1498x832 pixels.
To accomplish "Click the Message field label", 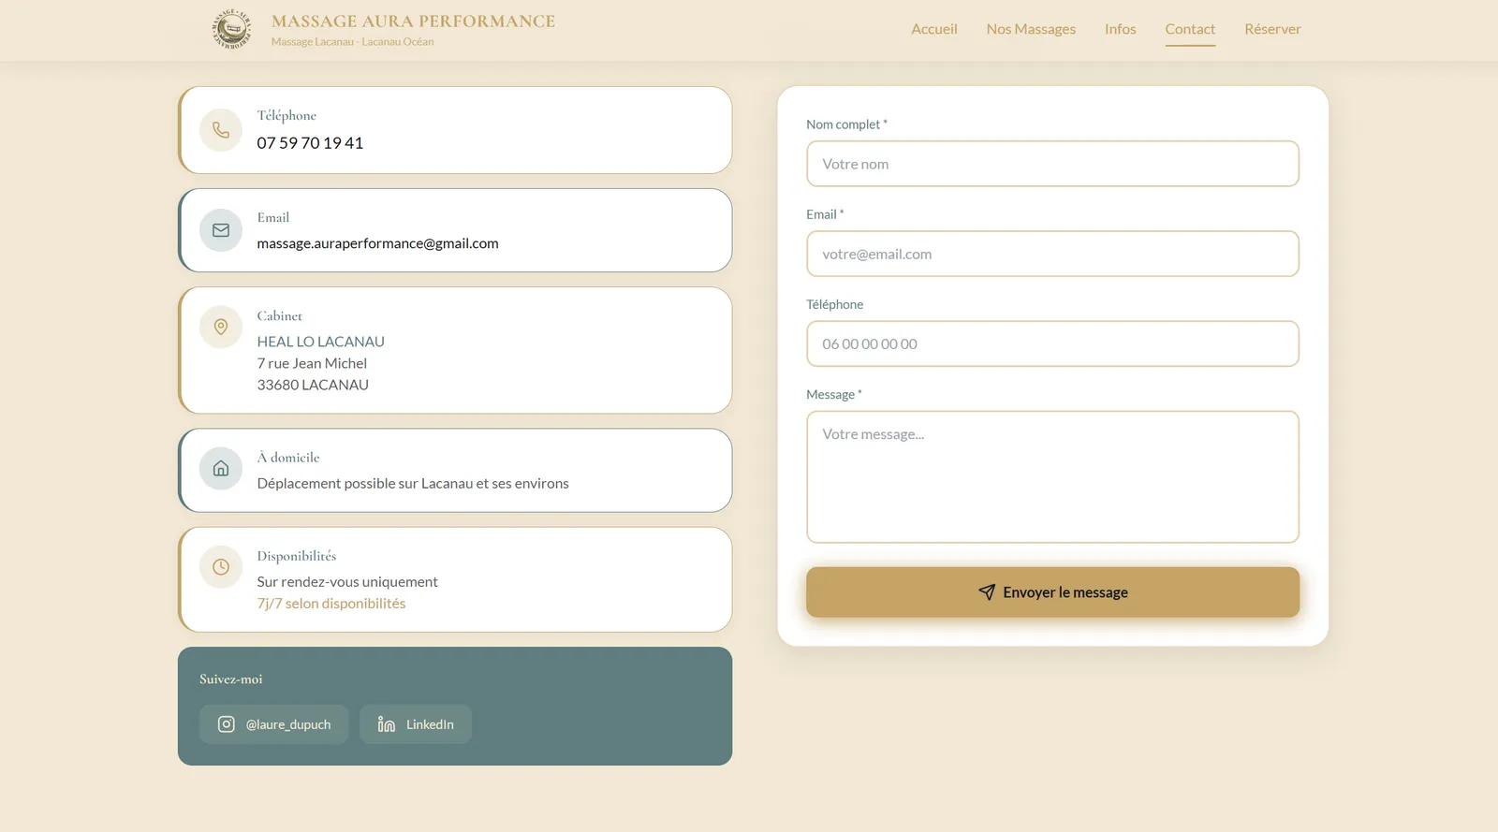I will click(833, 395).
